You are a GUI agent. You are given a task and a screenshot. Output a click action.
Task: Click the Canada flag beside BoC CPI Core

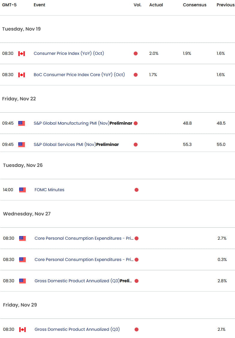[x=22, y=75]
